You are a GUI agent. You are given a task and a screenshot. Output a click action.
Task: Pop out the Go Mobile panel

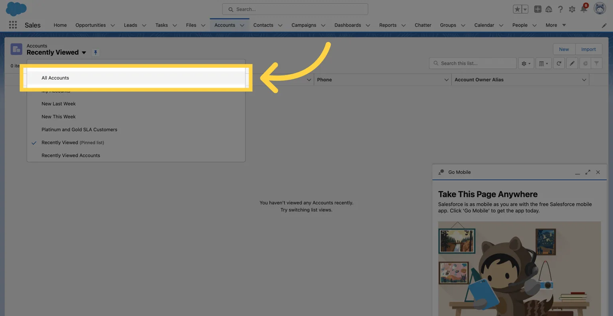point(588,172)
